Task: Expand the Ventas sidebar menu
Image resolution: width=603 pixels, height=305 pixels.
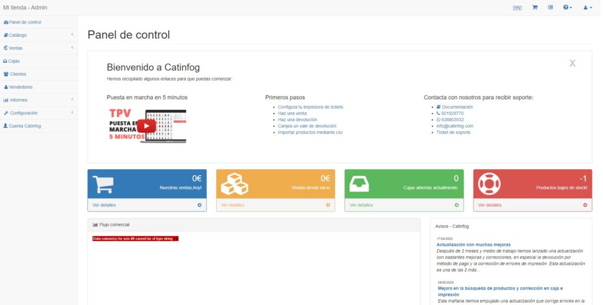Action: click(x=39, y=48)
